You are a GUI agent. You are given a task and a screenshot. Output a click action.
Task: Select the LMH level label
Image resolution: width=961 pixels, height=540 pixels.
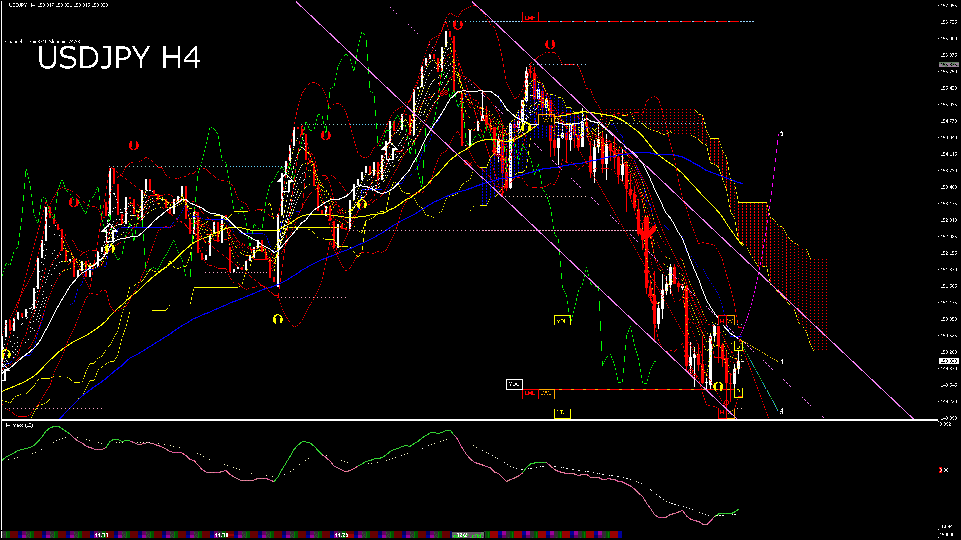[530, 18]
